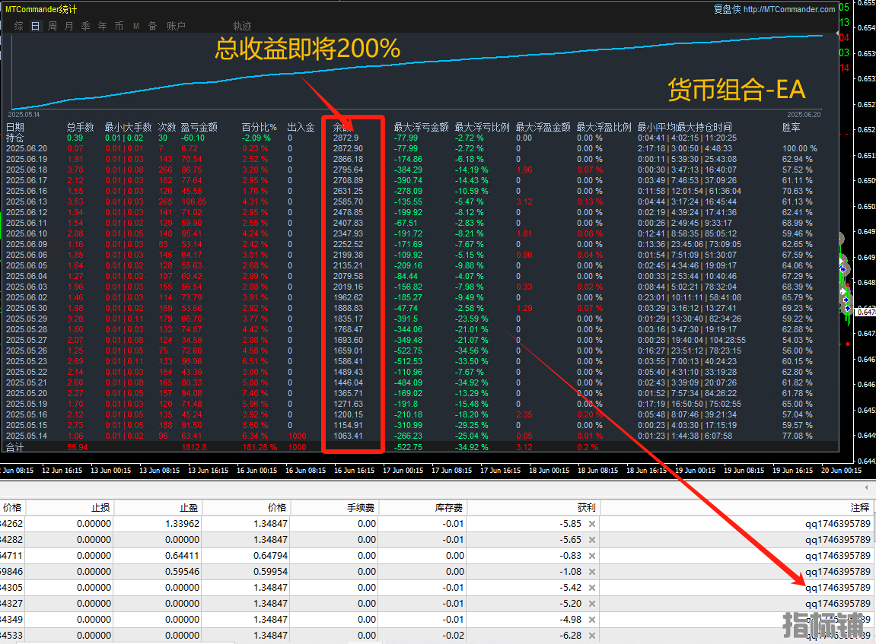Open the 备 tab

point(152,26)
